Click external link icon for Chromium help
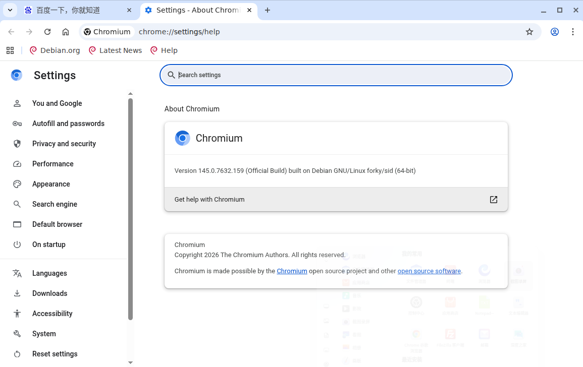This screenshot has width=583, height=367. click(x=494, y=200)
